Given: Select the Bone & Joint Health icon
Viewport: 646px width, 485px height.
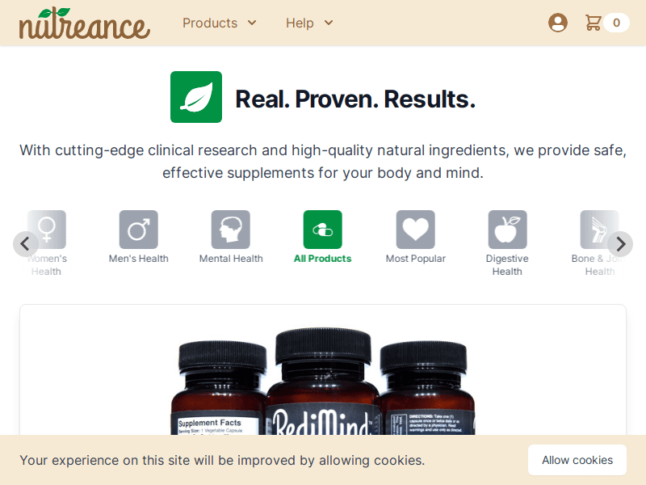Looking at the screenshot, I should coord(599,230).
